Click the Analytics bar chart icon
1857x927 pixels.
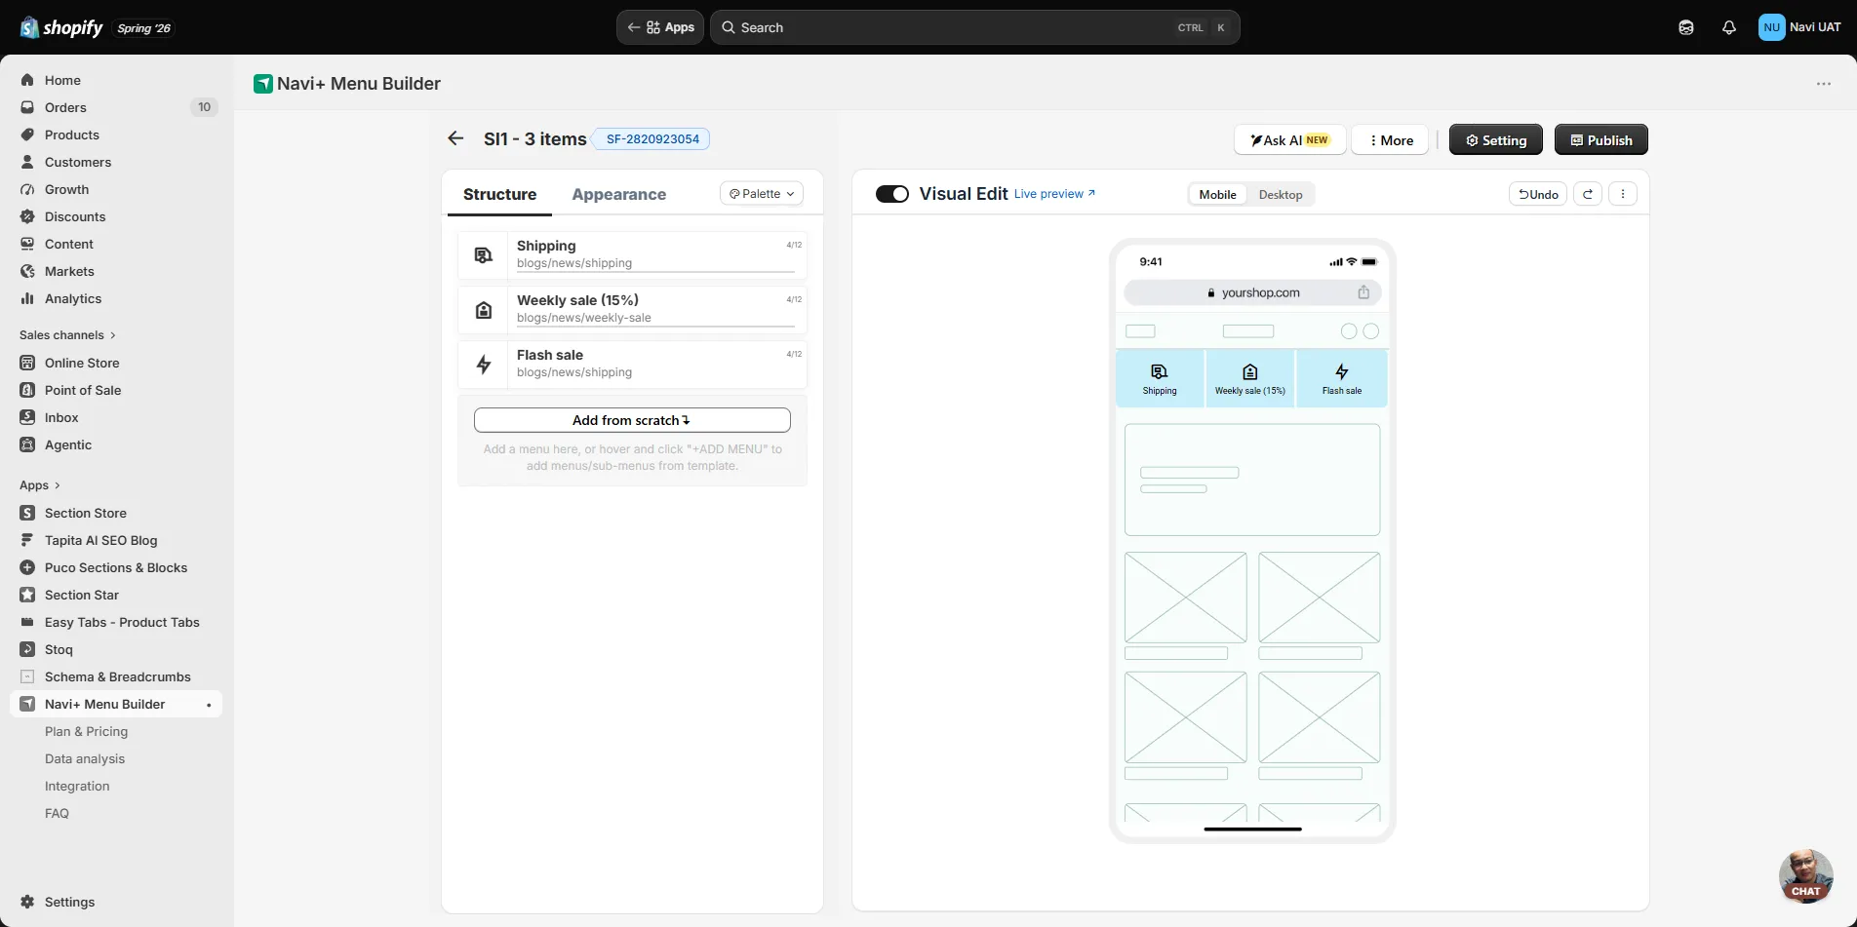(x=27, y=298)
